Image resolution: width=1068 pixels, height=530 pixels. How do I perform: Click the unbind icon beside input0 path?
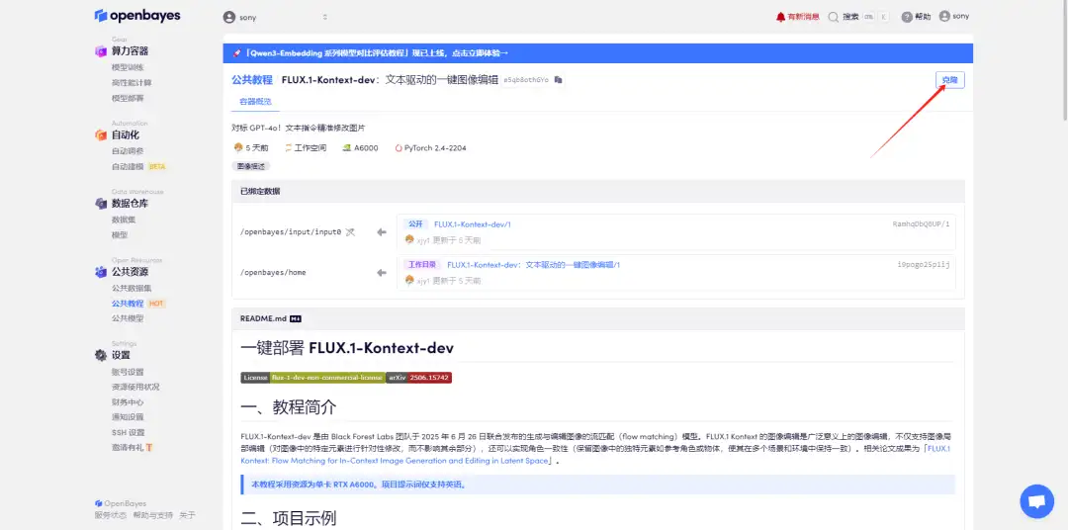350,232
